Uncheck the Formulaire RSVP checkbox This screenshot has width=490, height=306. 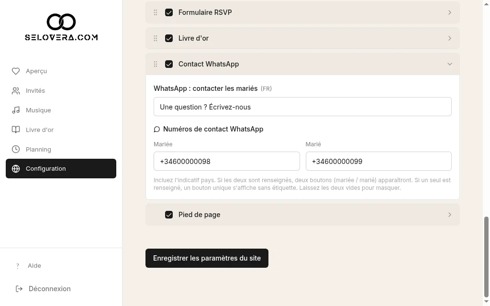point(169,12)
